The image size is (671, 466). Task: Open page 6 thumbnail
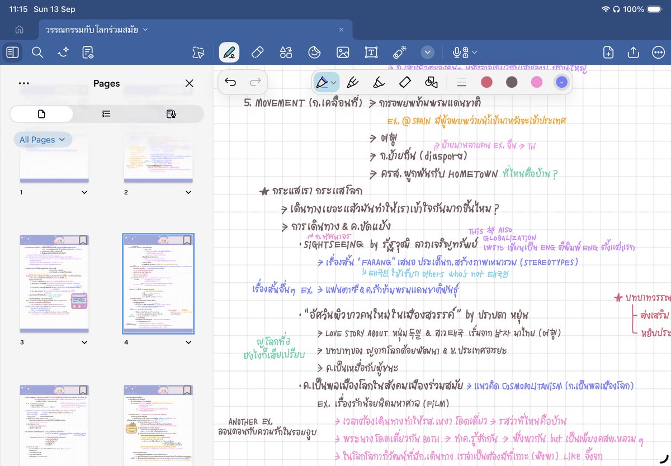coord(158,425)
